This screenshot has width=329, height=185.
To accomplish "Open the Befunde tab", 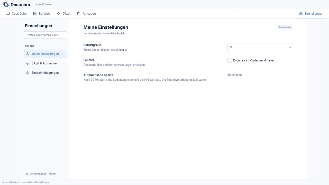I will point(42,14).
